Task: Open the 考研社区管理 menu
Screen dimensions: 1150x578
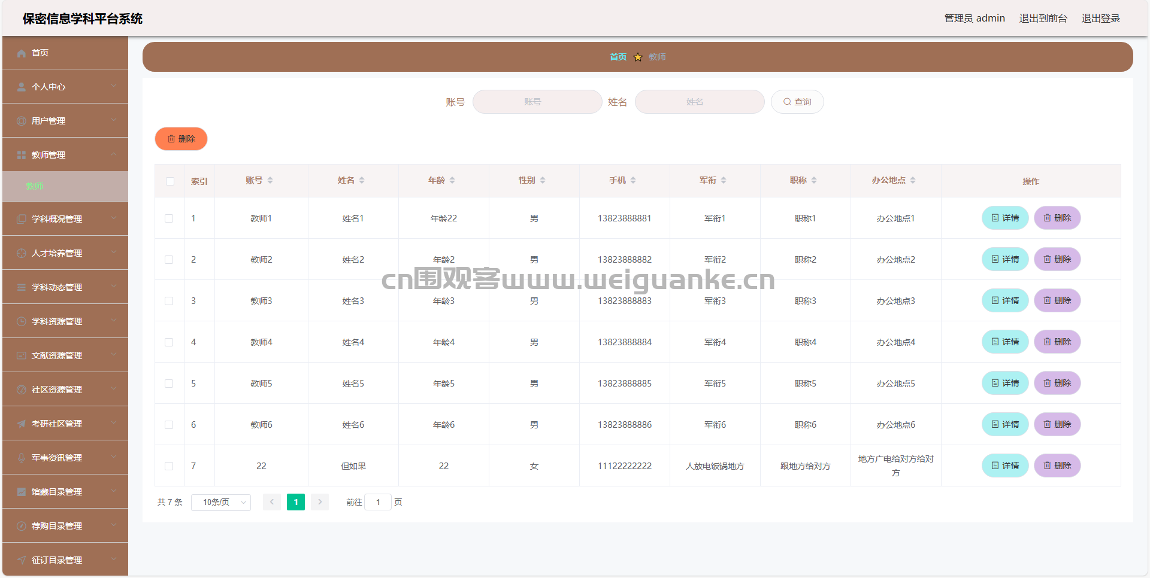Action: click(x=65, y=424)
